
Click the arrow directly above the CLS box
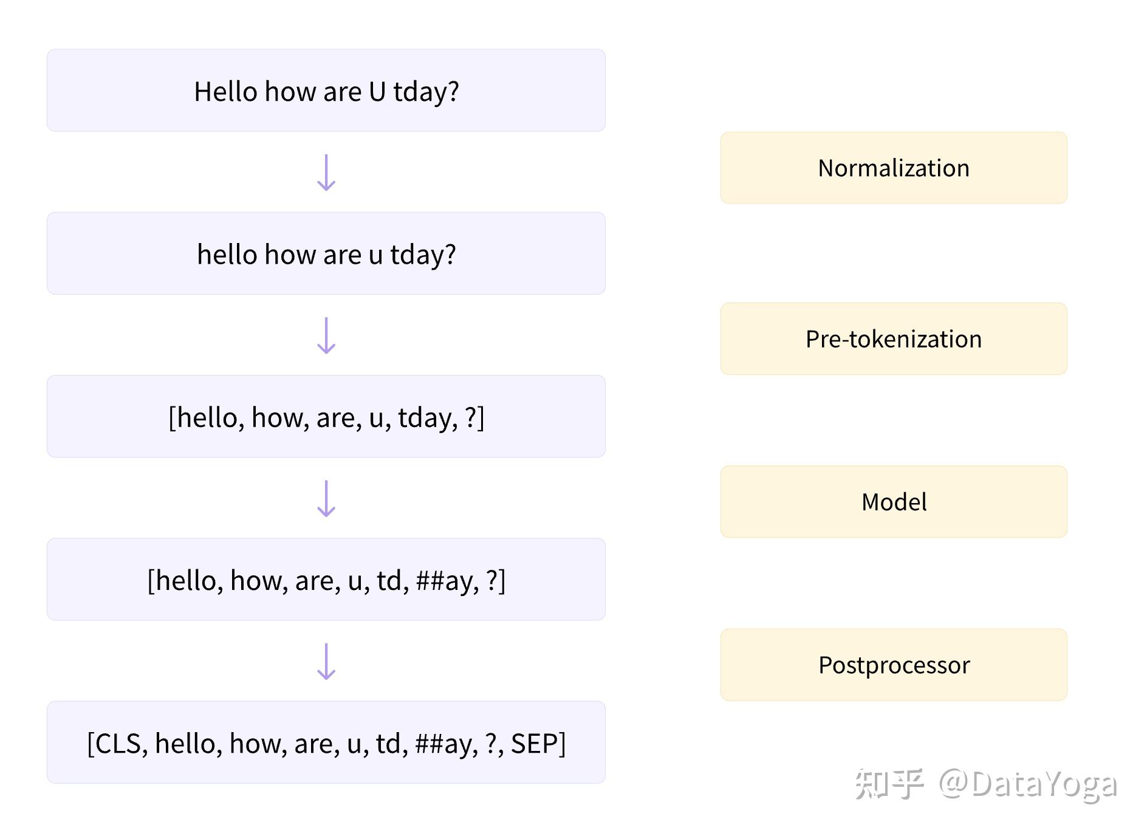click(326, 661)
